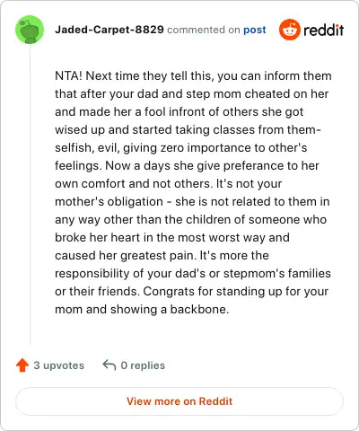Click the empty card area below the comment text
The width and height of the screenshot is (359, 431).
pyautogui.click(x=191, y=330)
